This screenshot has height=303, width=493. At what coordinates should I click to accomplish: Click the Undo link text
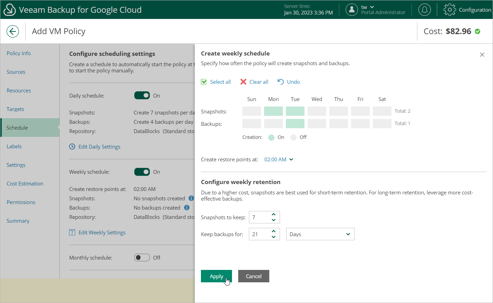293,82
